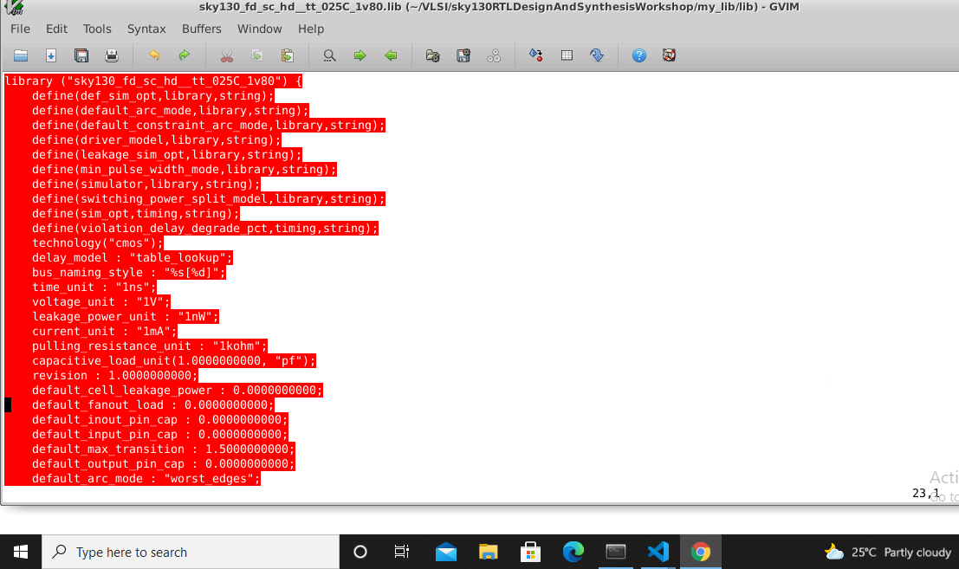Open Vim help with the question mark icon
The height and width of the screenshot is (569, 959).
[x=638, y=55]
